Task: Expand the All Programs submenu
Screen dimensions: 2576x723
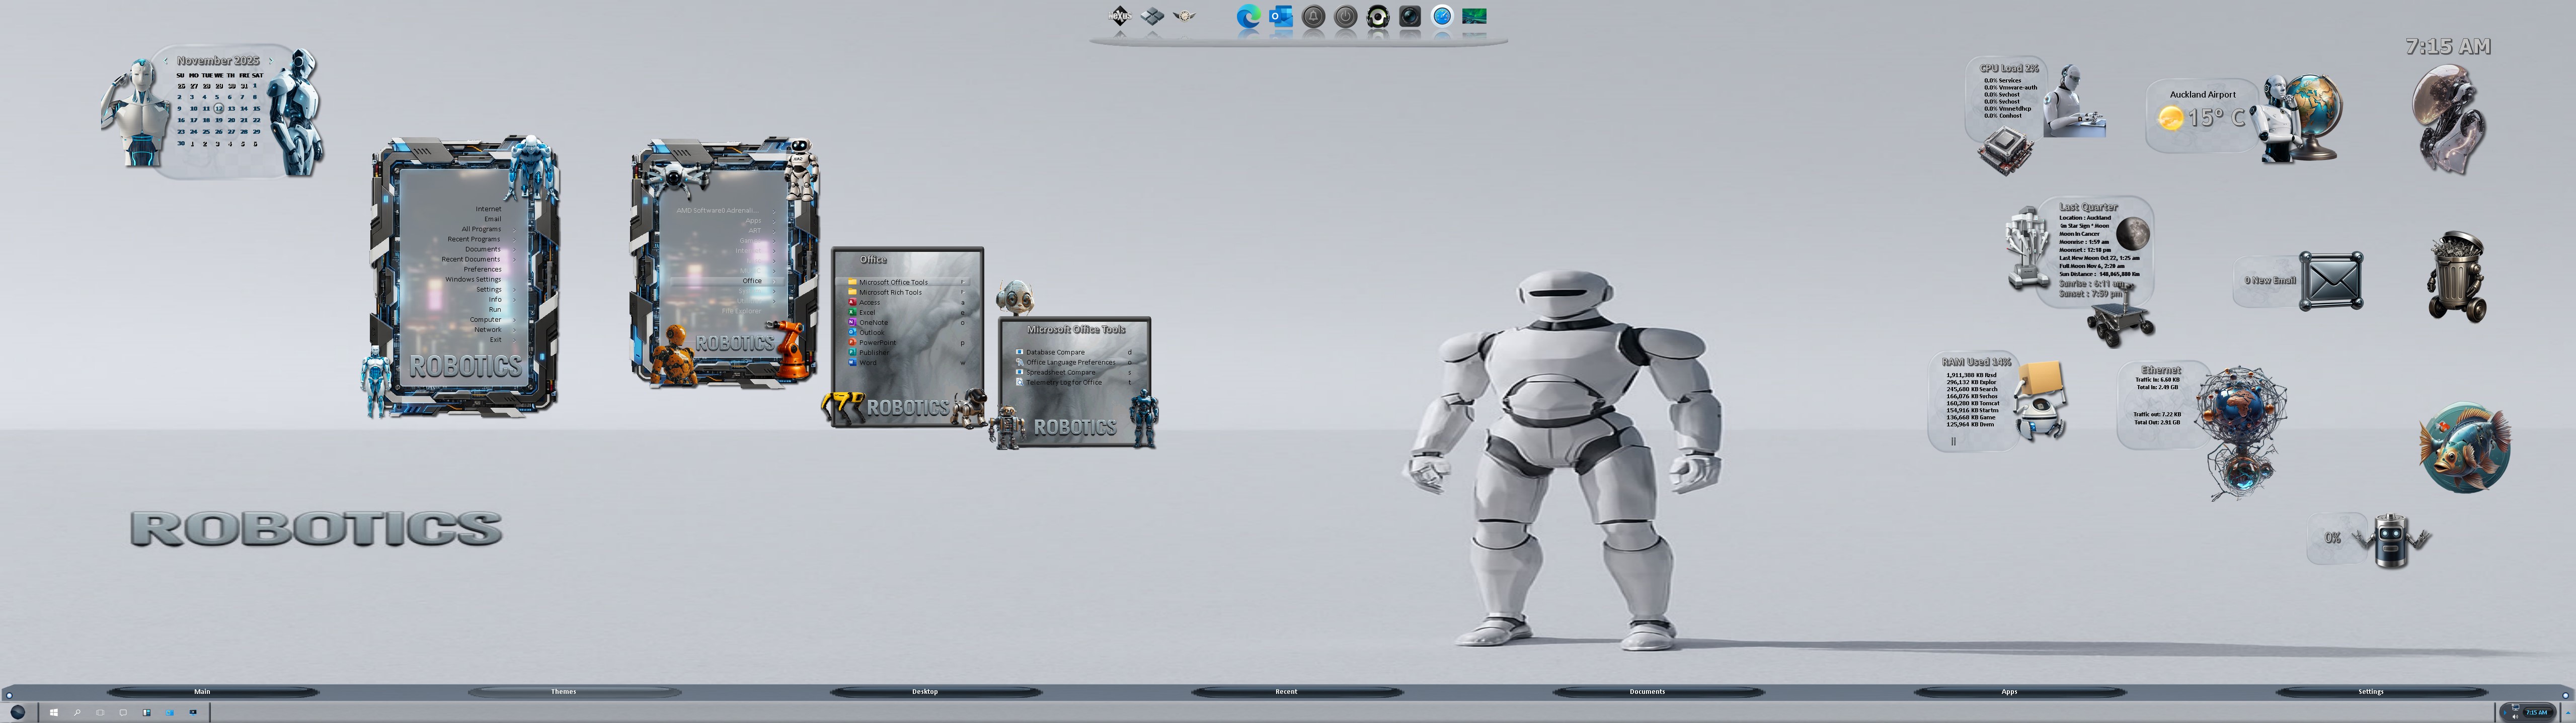Action: click(481, 230)
